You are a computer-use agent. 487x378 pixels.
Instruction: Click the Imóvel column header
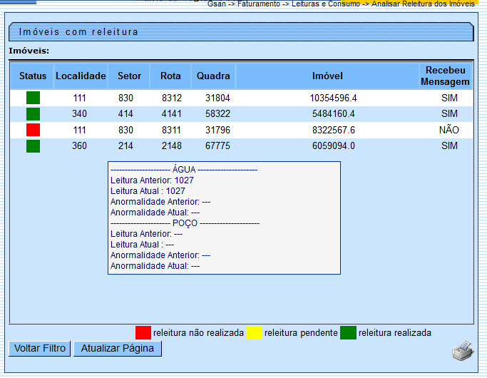[x=327, y=76]
